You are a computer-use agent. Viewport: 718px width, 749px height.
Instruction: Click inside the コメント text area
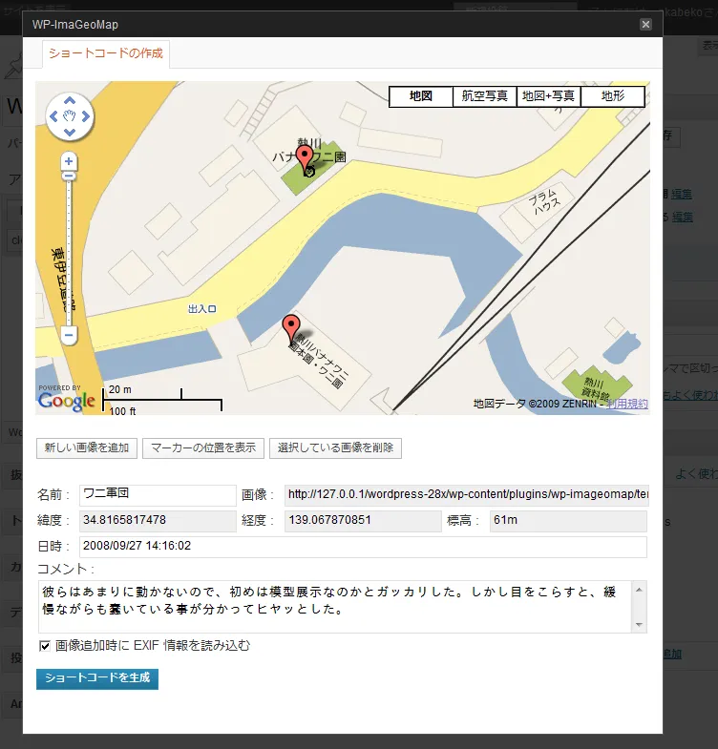(x=334, y=607)
